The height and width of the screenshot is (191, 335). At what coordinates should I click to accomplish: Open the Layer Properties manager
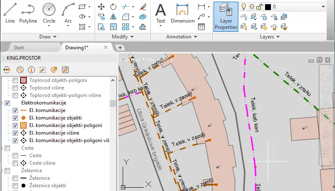click(226, 17)
